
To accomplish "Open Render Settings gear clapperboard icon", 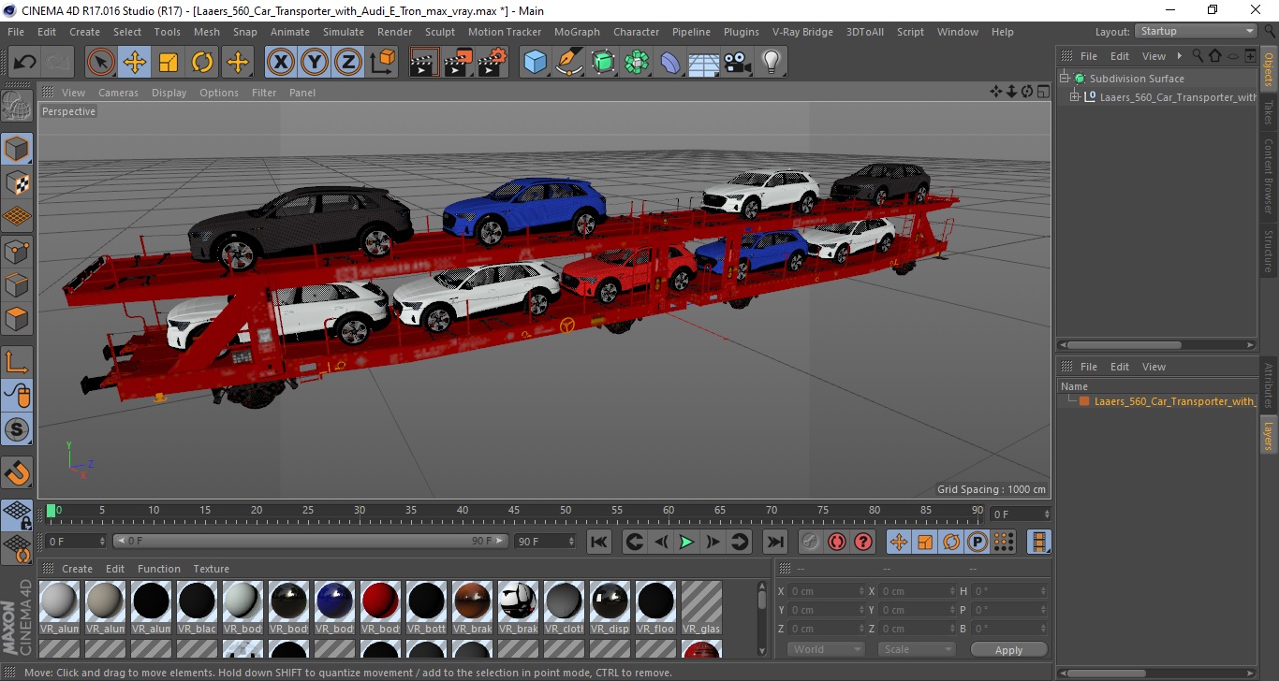I will point(492,63).
